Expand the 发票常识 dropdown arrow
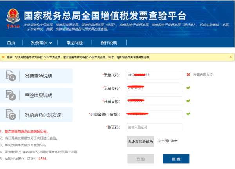 51,43
